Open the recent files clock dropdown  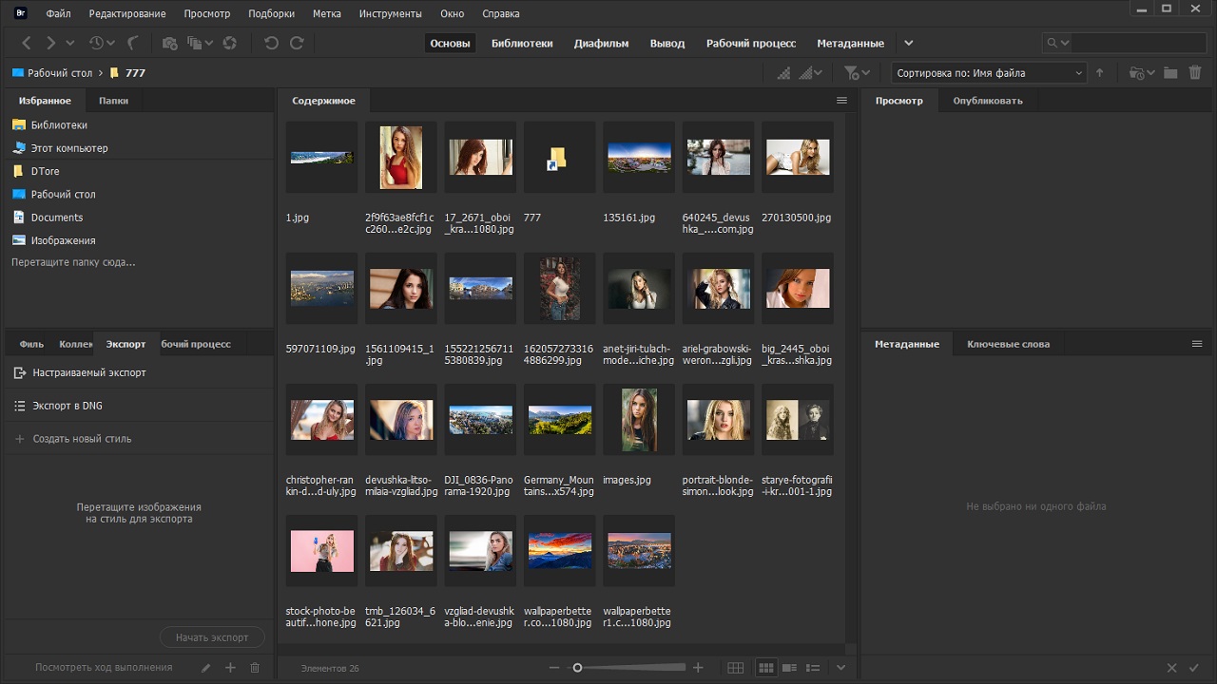click(x=101, y=43)
